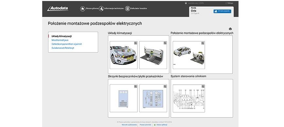Click the Autodata logo
This screenshot has height=127, width=284.
tap(58, 8)
